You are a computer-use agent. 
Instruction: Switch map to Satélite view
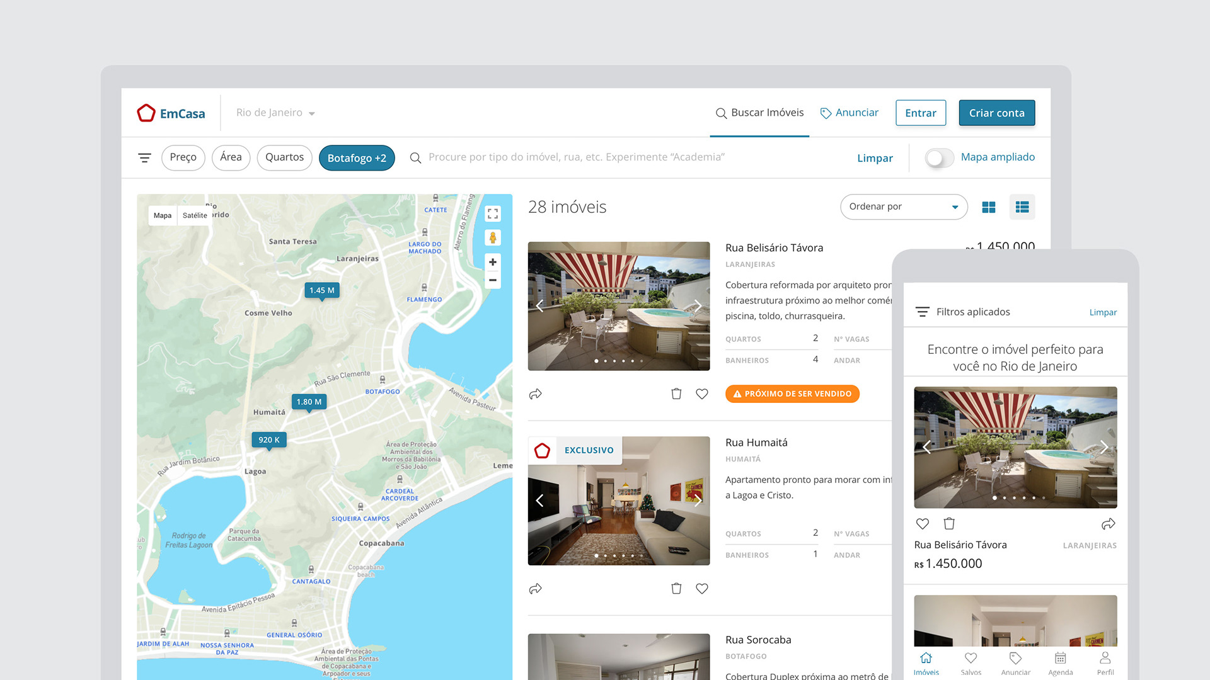point(195,215)
